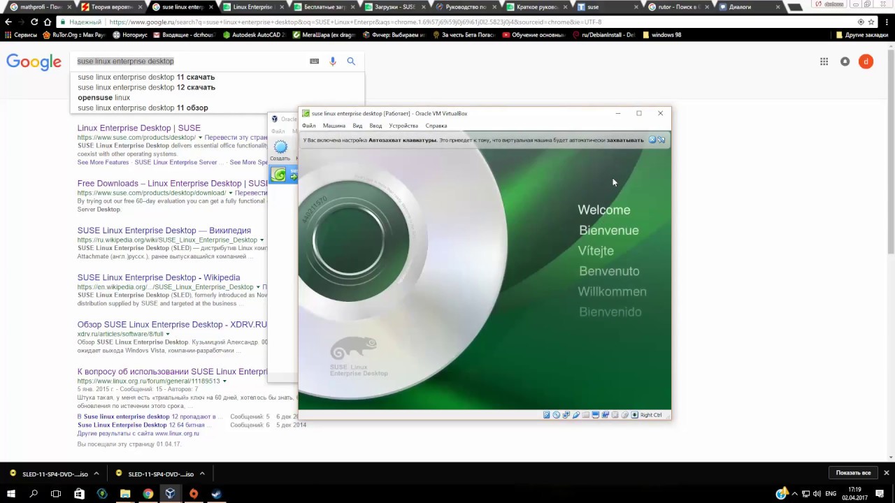Screen dimensions: 895x503
Task: Open 'windows 98' bookmark folder
Action: (x=661, y=35)
